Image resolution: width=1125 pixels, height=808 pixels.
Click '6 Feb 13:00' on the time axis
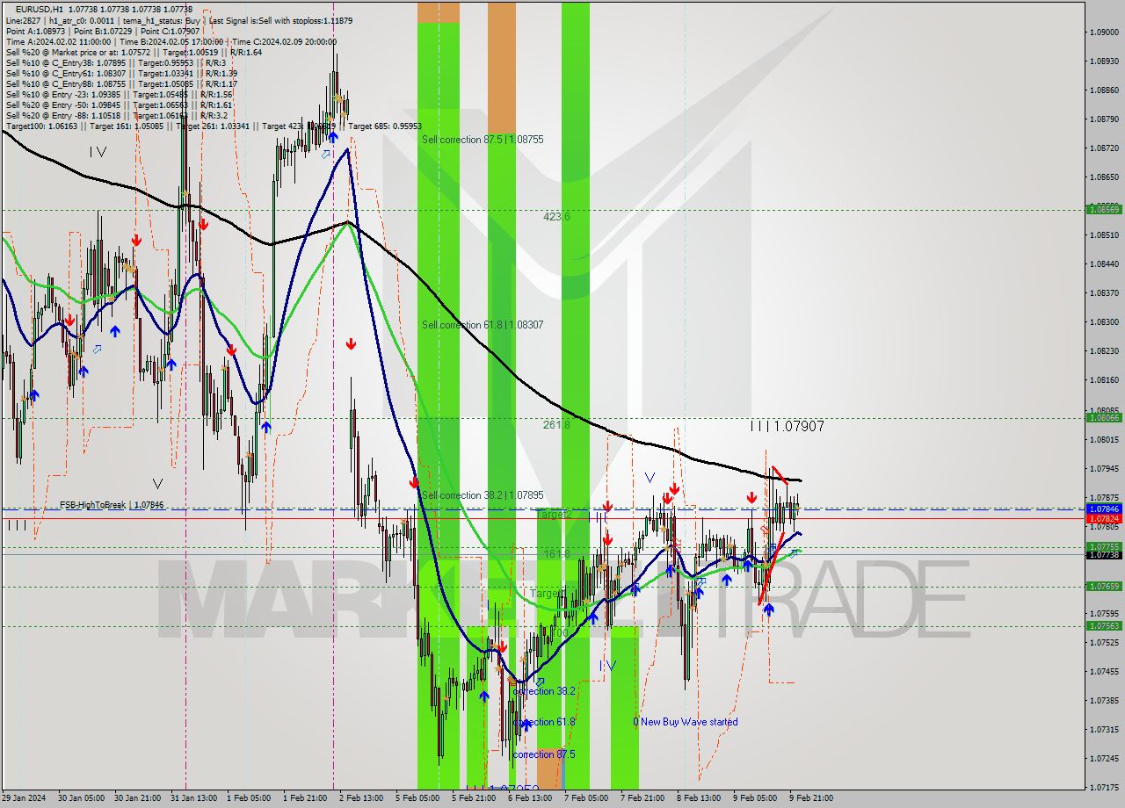pos(530,798)
